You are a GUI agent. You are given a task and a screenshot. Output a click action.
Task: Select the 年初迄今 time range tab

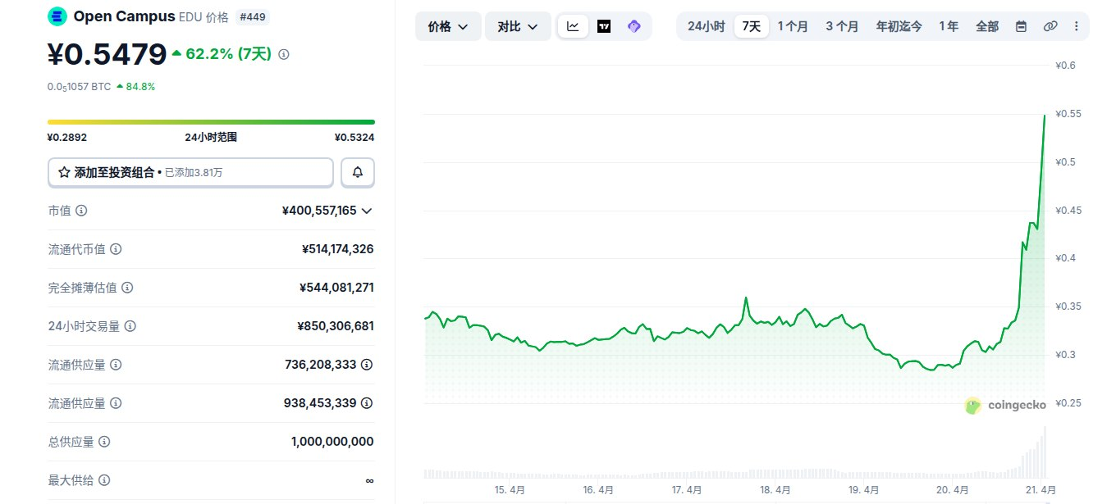click(x=899, y=26)
